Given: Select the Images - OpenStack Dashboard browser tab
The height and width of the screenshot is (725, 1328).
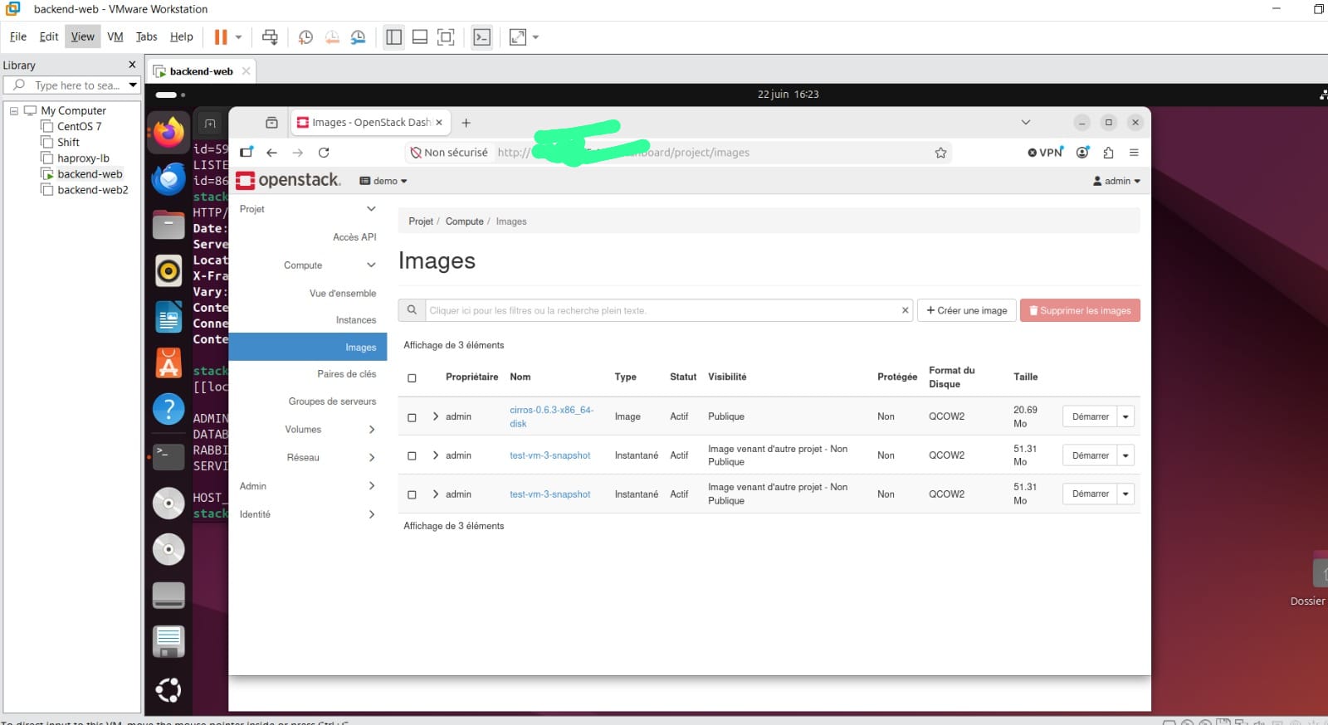Looking at the screenshot, I should tap(369, 123).
